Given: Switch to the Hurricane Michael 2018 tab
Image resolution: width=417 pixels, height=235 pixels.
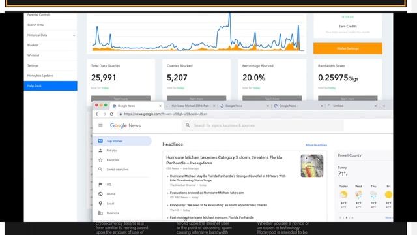Looking at the screenshot, I should [x=190, y=106].
